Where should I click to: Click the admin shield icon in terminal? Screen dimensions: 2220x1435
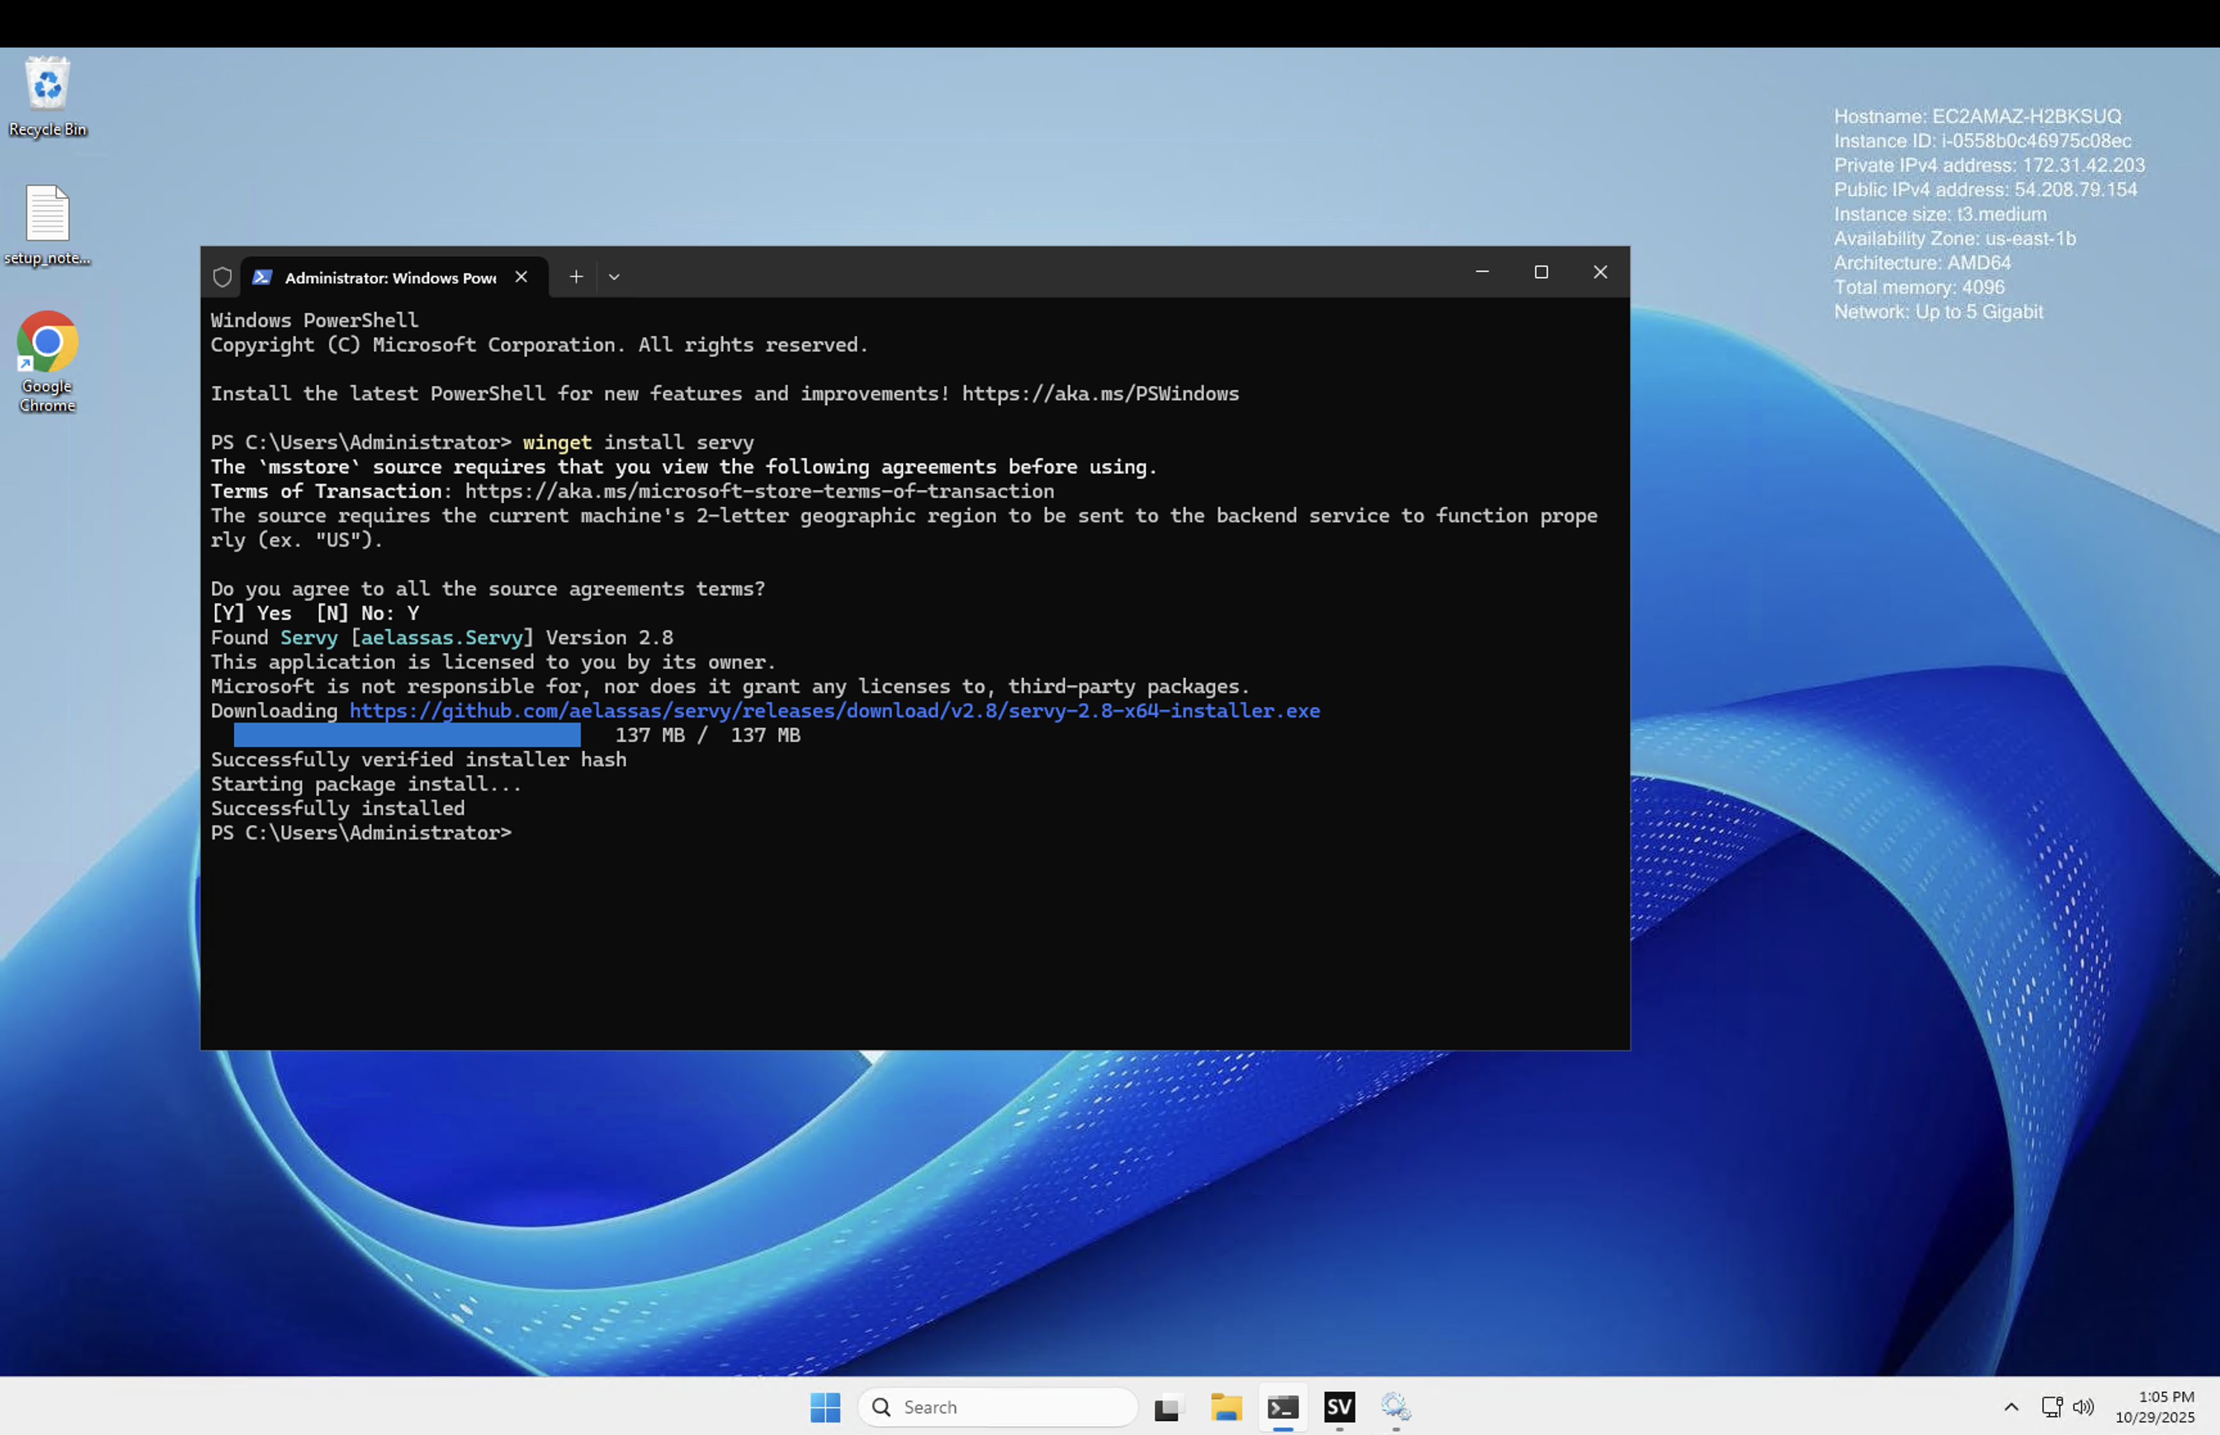coord(222,277)
